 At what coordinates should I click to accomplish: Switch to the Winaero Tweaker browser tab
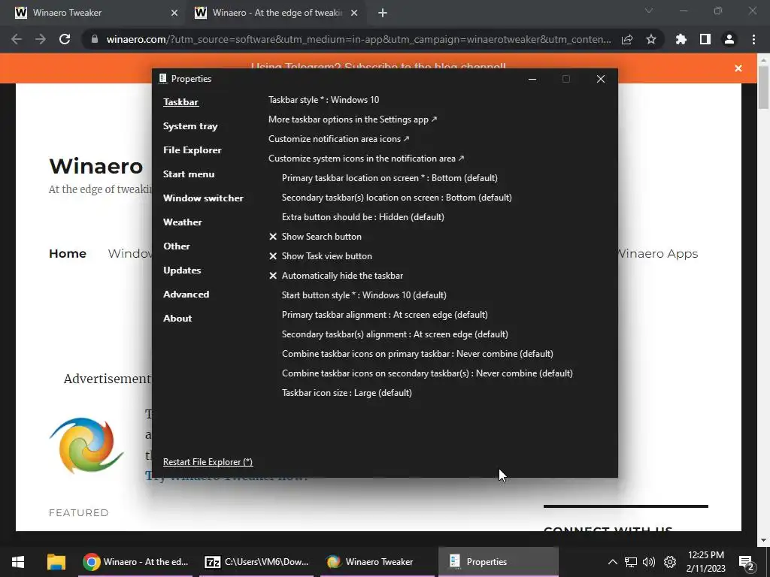[x=93, y=13]
